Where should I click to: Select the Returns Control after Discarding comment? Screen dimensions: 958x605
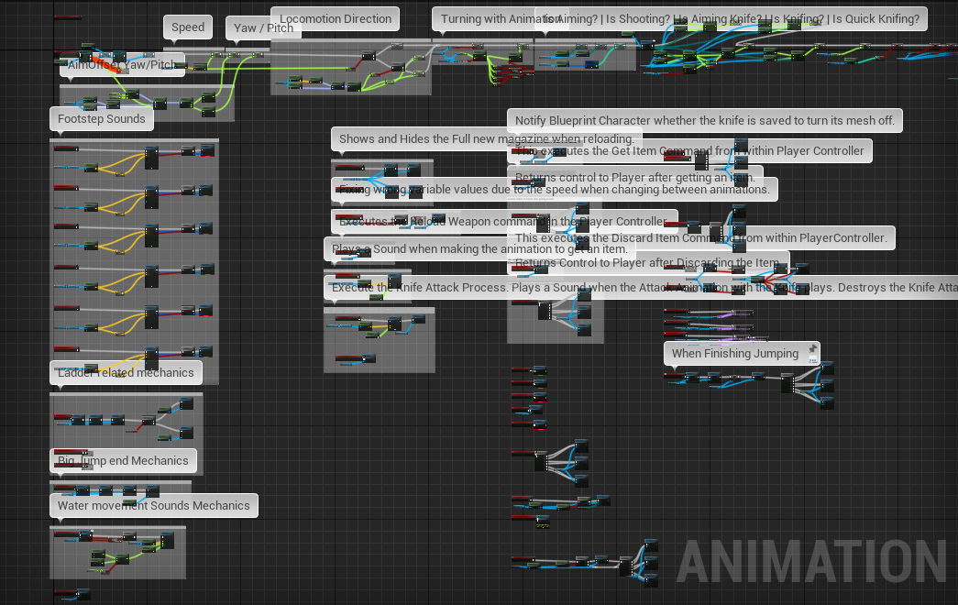pyautogui.click(x=647, y=263)
